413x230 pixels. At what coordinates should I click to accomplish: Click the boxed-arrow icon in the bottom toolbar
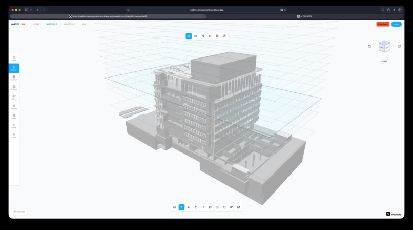(217, 207)
